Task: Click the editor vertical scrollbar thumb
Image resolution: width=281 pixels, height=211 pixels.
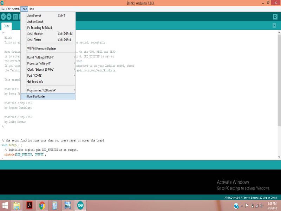Action: (279, 80)
